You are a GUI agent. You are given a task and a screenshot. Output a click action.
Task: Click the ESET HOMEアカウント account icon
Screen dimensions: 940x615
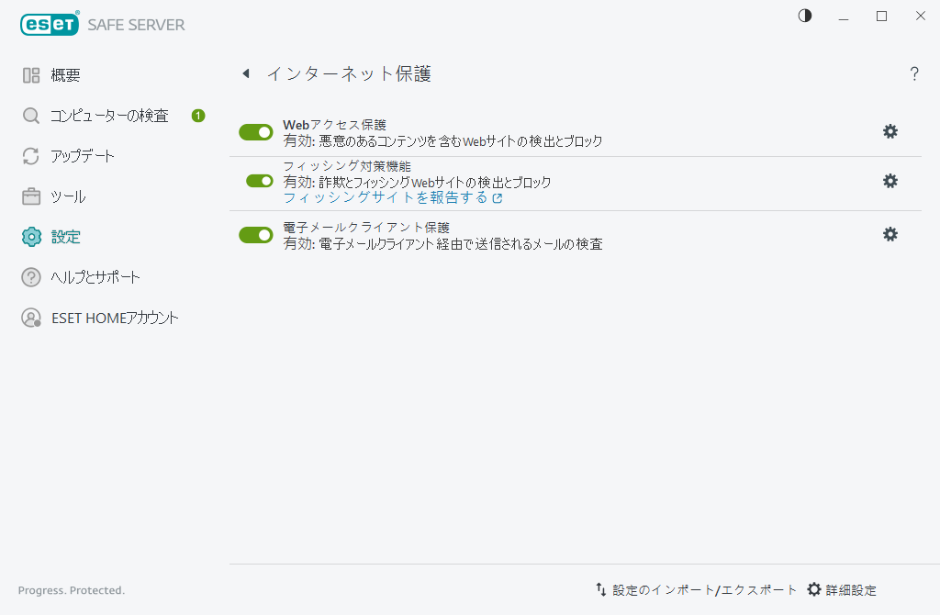(x=29, y=317)
